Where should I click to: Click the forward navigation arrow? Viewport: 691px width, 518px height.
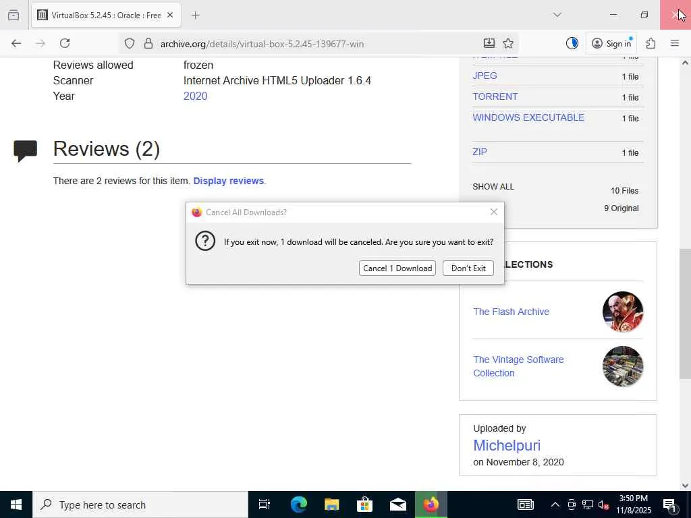(x=40, y=43)
